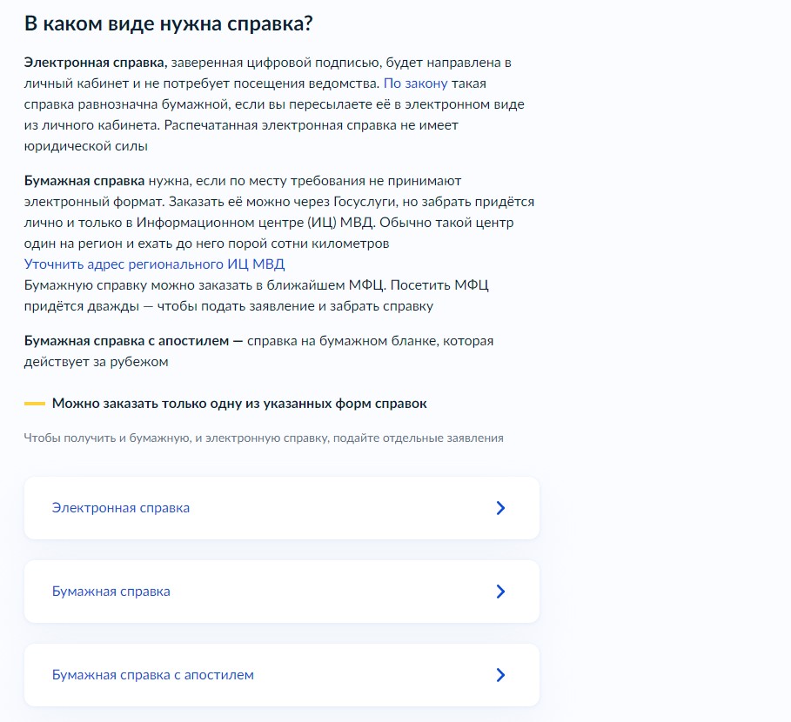Screen dimensions: 791x722
Task: Select the Электронная справка option label
Action: (121, 508)
